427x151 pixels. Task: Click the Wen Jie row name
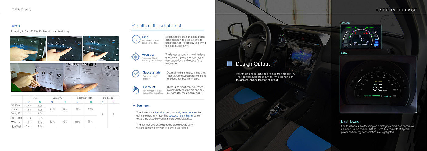[16, 122]
